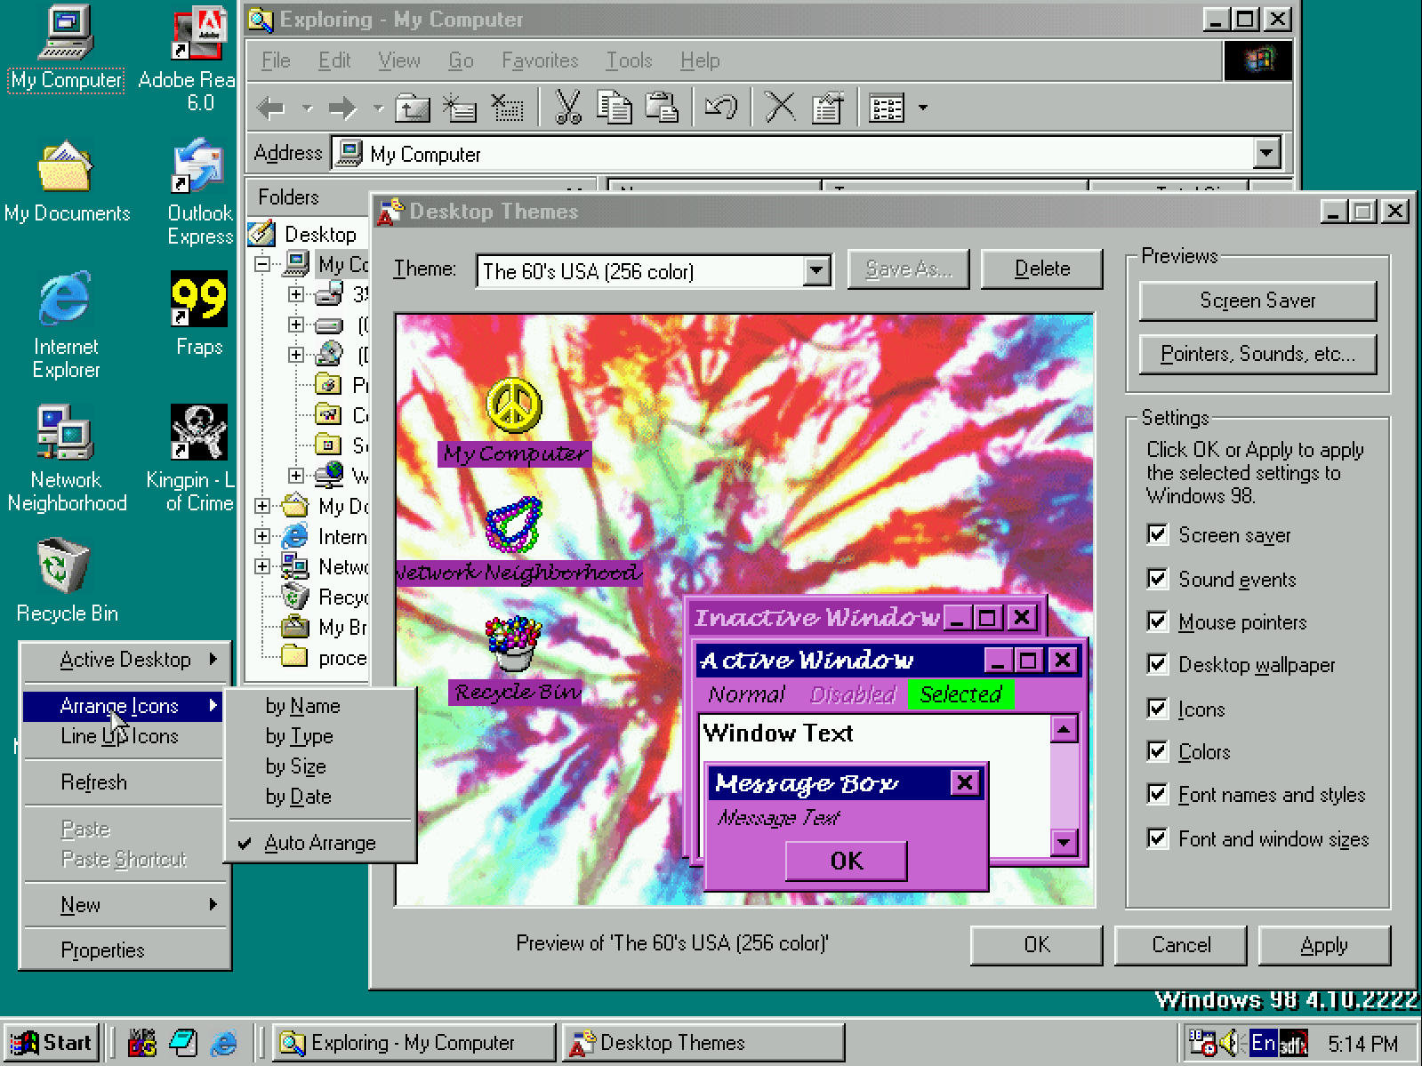Click the Paste clipboard icon in the Explorer toolbar
The height and width of the screenshot is (1066, 1422).
[x=662, y=108]
